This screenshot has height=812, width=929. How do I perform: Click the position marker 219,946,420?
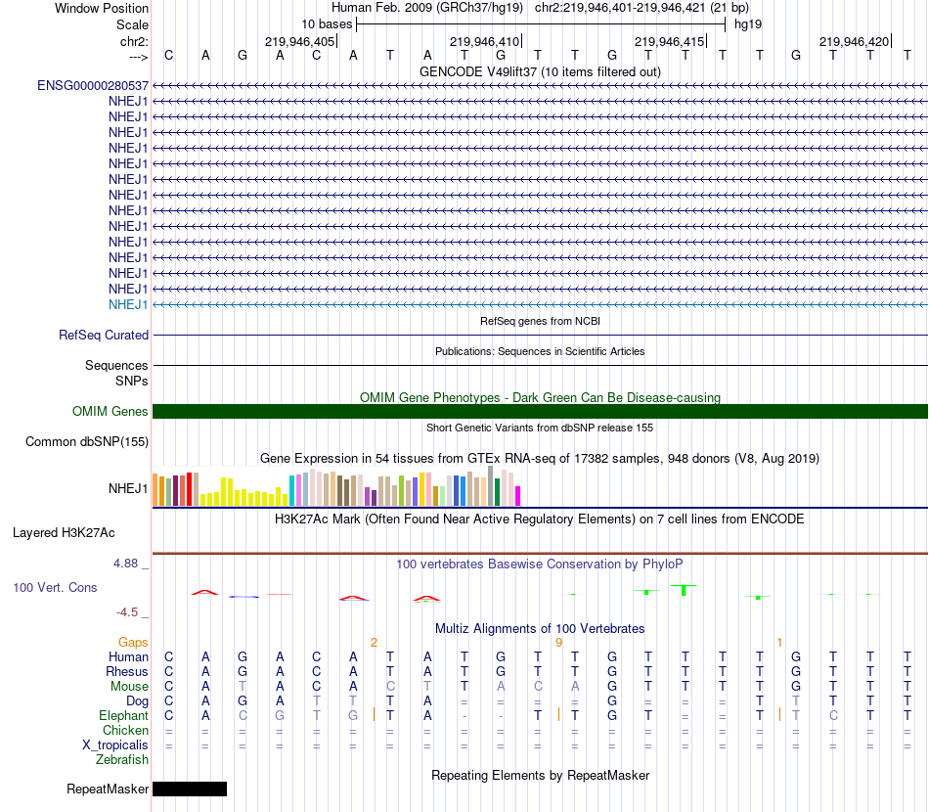point(855,41)
